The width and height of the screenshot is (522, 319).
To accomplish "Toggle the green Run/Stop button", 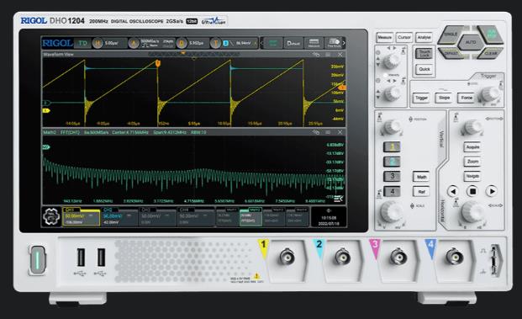I will click(x=490, y=35).
